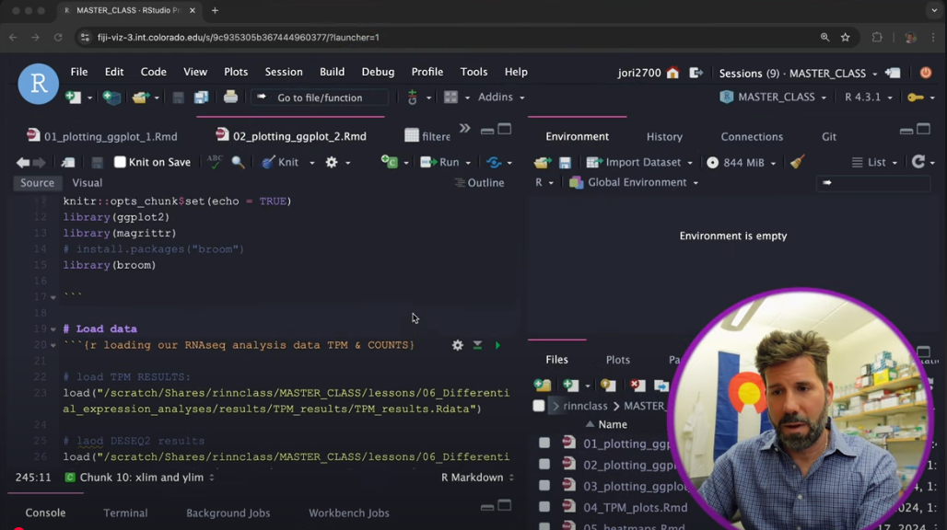Check the box for 02_plotting_ggplot file

[x=544, y=465]
